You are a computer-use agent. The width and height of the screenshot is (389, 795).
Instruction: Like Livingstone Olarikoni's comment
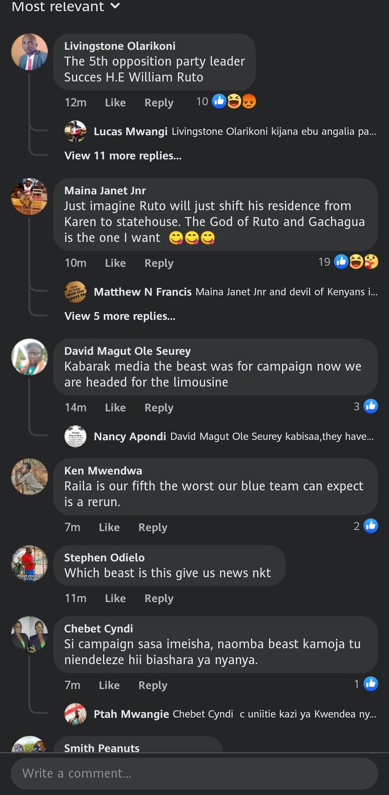point(115,103)
